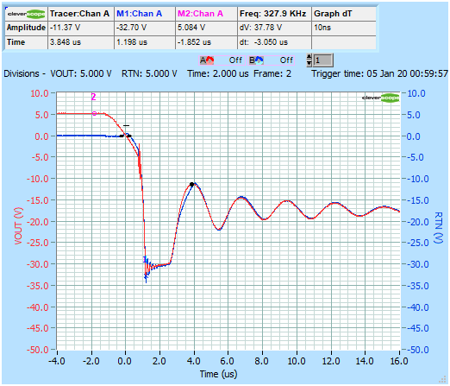The width and height of the screenshot is (450, 386).
Task: Click the black tracer dot on the waveform peak
Action: click(x=191, y=184)
